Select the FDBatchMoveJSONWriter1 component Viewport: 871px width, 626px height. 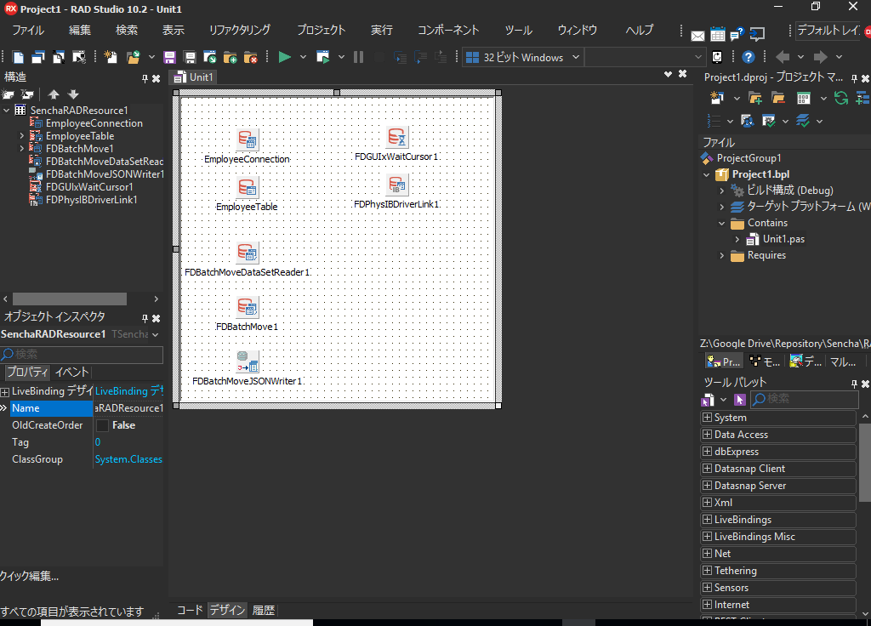click(x=247, y=362)
